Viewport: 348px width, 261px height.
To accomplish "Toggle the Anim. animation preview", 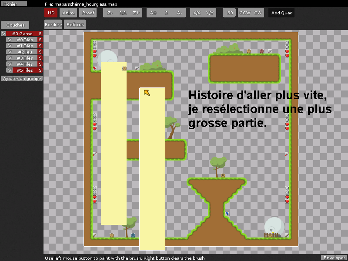I will 68,13.
